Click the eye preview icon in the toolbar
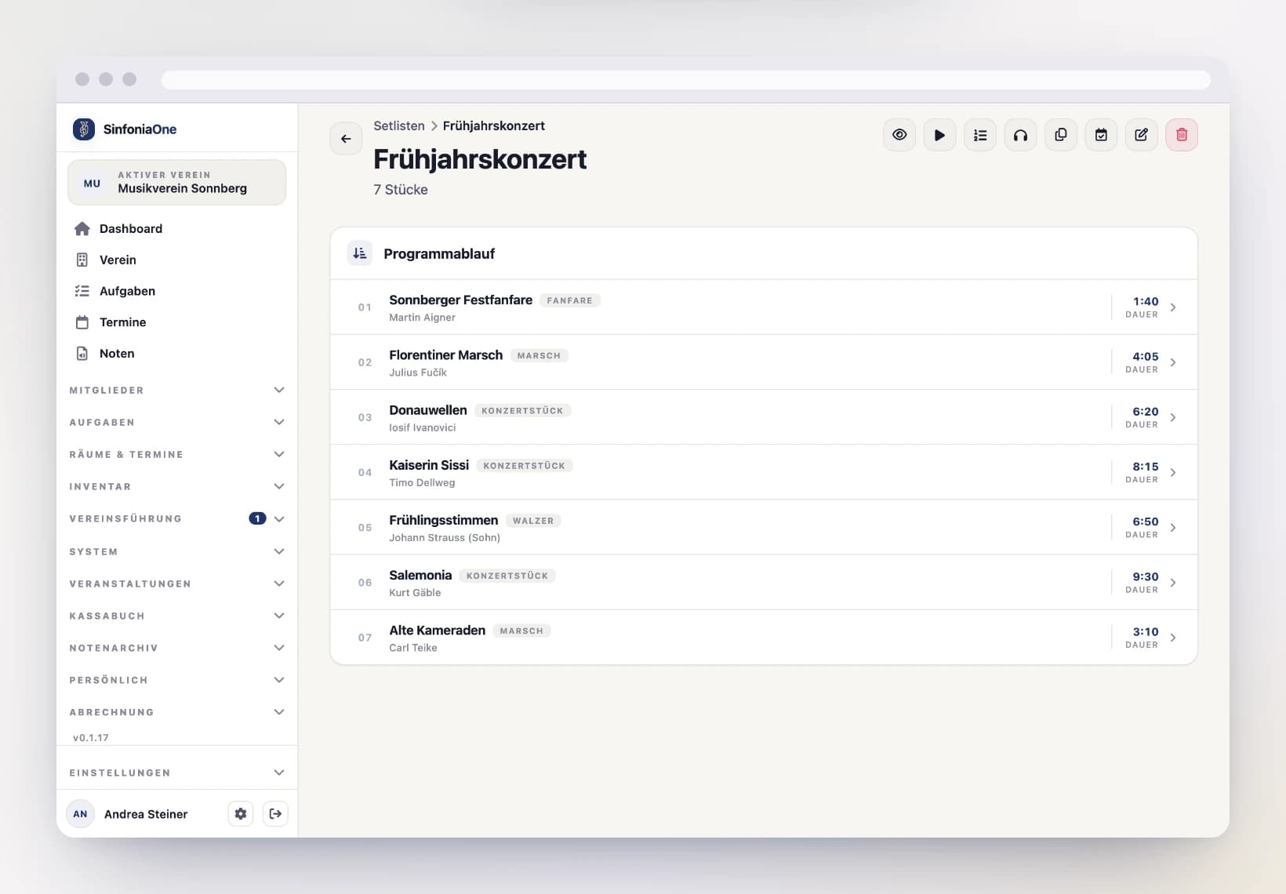This screenshot has width=1286, height=894. (899, 135)
